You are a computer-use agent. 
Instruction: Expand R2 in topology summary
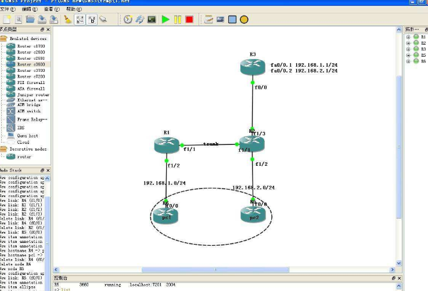(408, 43)
